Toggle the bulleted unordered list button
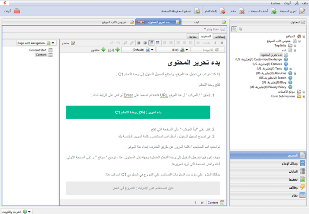This screenshot has width=309, height=214. 158,43
